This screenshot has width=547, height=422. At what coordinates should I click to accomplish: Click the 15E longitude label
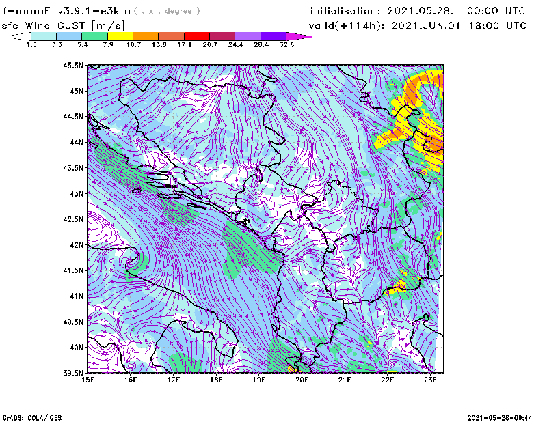pos(88,380)
